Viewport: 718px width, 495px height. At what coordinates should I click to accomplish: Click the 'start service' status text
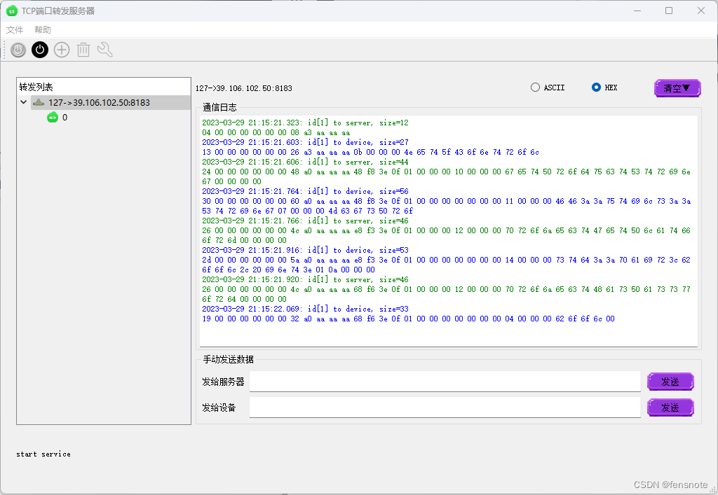coord(43,454)
